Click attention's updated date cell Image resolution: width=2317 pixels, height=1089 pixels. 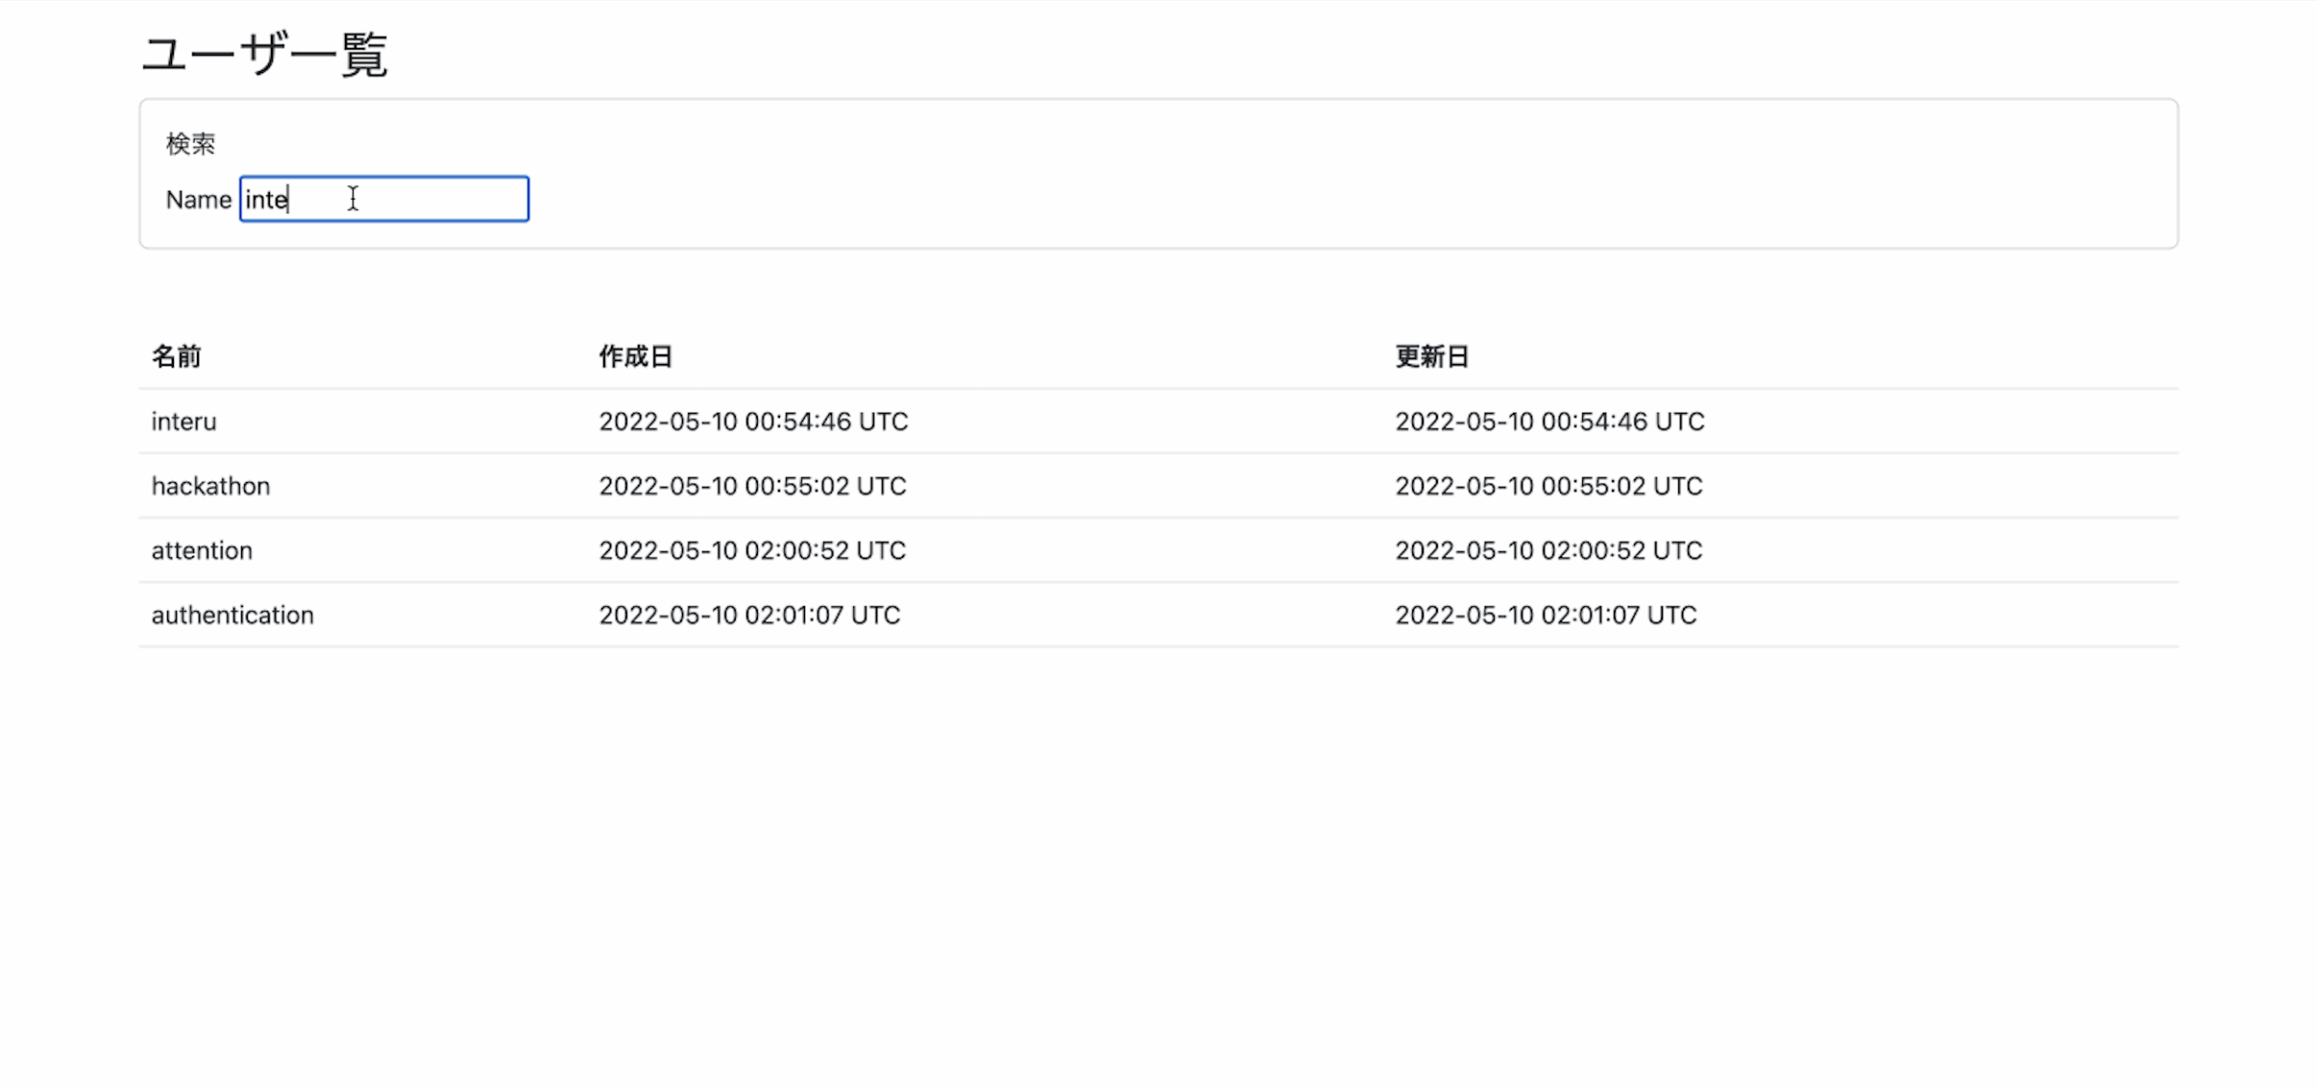click(x=1549, y=550)
